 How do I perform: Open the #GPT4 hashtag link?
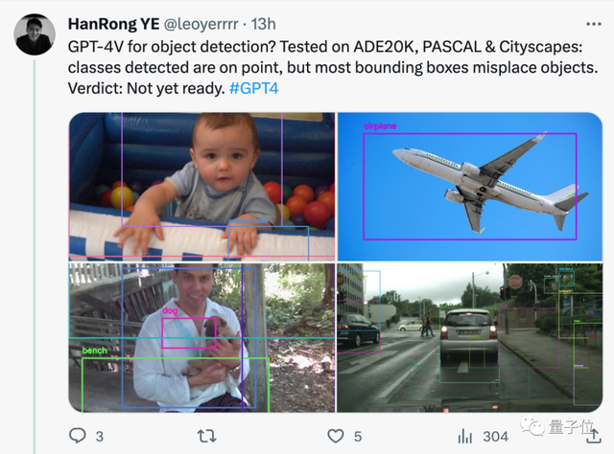click(253, 88)
